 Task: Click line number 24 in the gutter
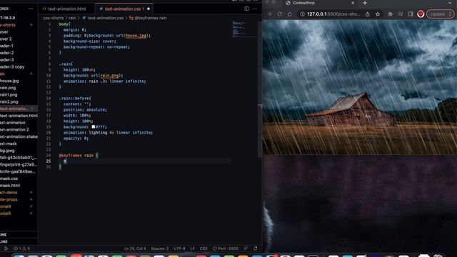49,156
